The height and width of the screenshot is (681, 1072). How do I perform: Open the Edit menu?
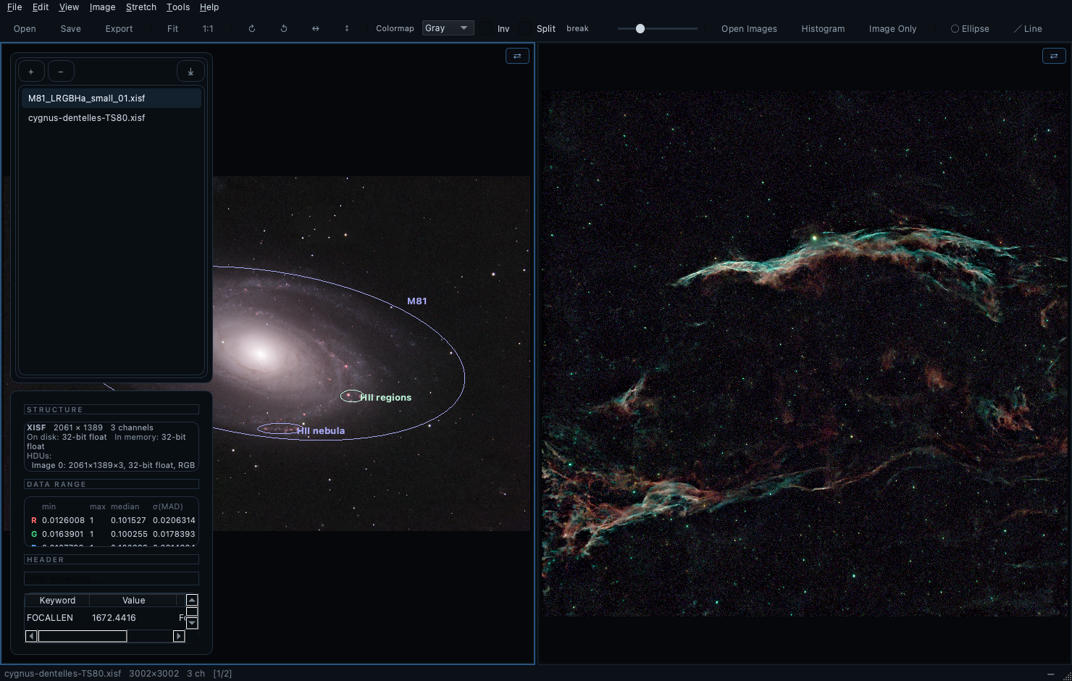click(x=41, y=7)
